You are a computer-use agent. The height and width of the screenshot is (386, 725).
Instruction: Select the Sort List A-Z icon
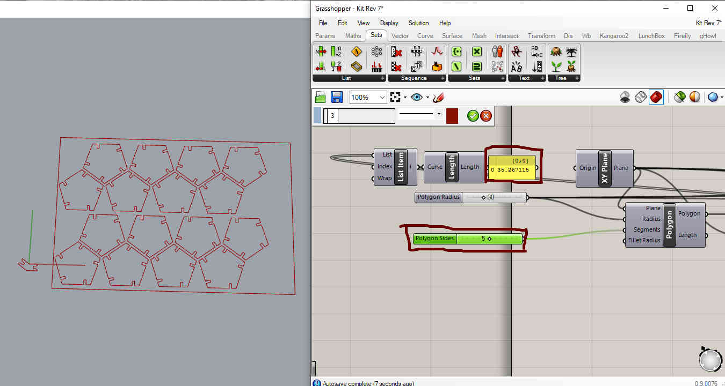[x=336, y=51]
